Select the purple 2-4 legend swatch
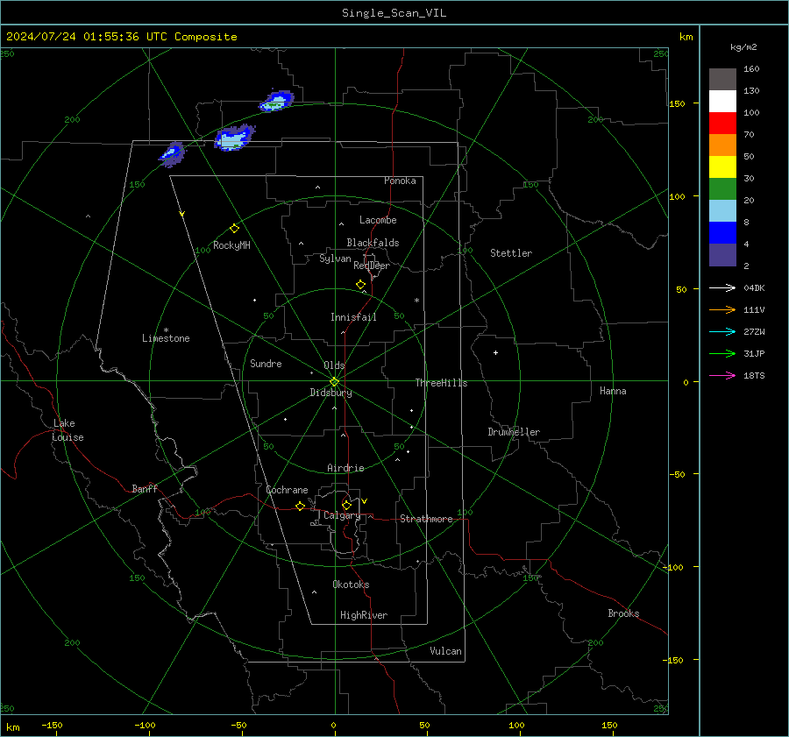Viewport: 789px width, 737px height. (x=722, y=254)
